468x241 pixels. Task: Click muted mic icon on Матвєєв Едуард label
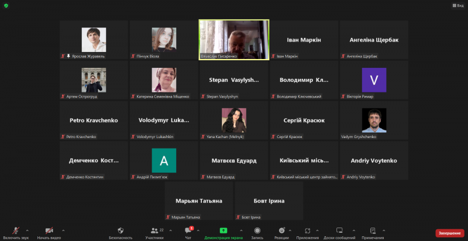[203, 177]
